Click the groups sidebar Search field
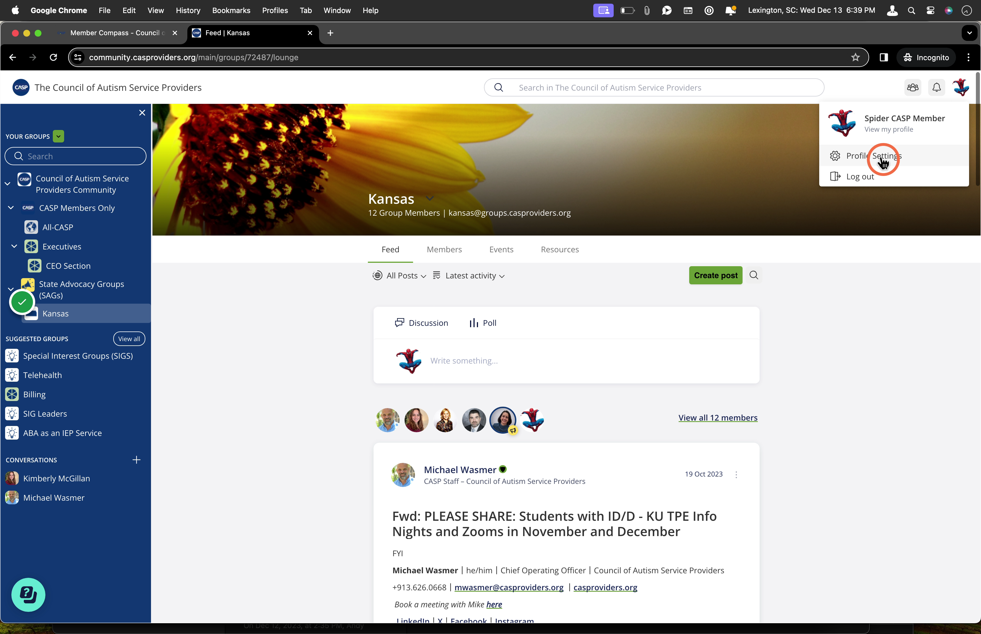Viewport: 981px width, 634px height. tap(75, 156)
